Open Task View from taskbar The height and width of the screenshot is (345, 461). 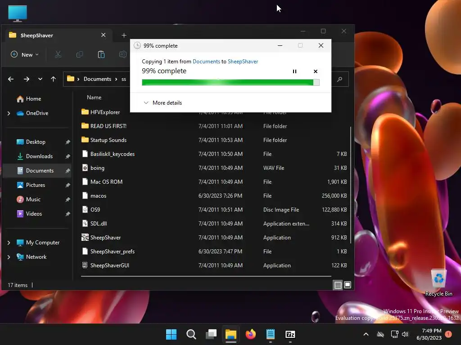[211, 334]
